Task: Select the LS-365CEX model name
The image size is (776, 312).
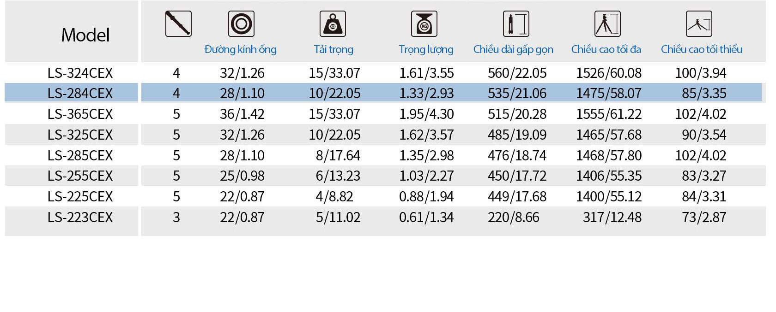Action: pos(80,114)
